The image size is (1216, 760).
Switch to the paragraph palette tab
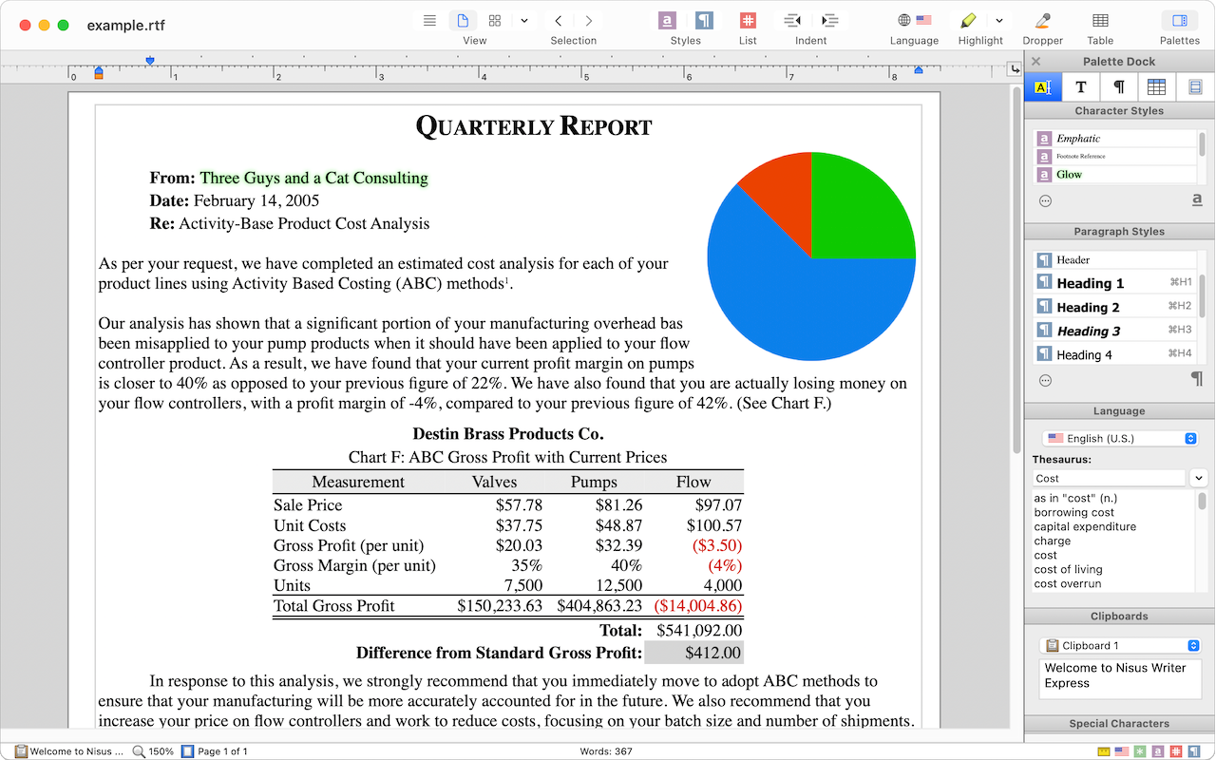(x=1118, y=87)
